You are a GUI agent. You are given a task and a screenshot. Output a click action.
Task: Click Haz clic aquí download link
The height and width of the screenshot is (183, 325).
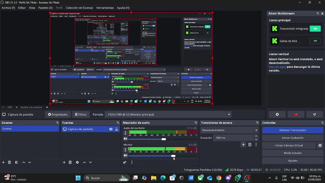277,67
